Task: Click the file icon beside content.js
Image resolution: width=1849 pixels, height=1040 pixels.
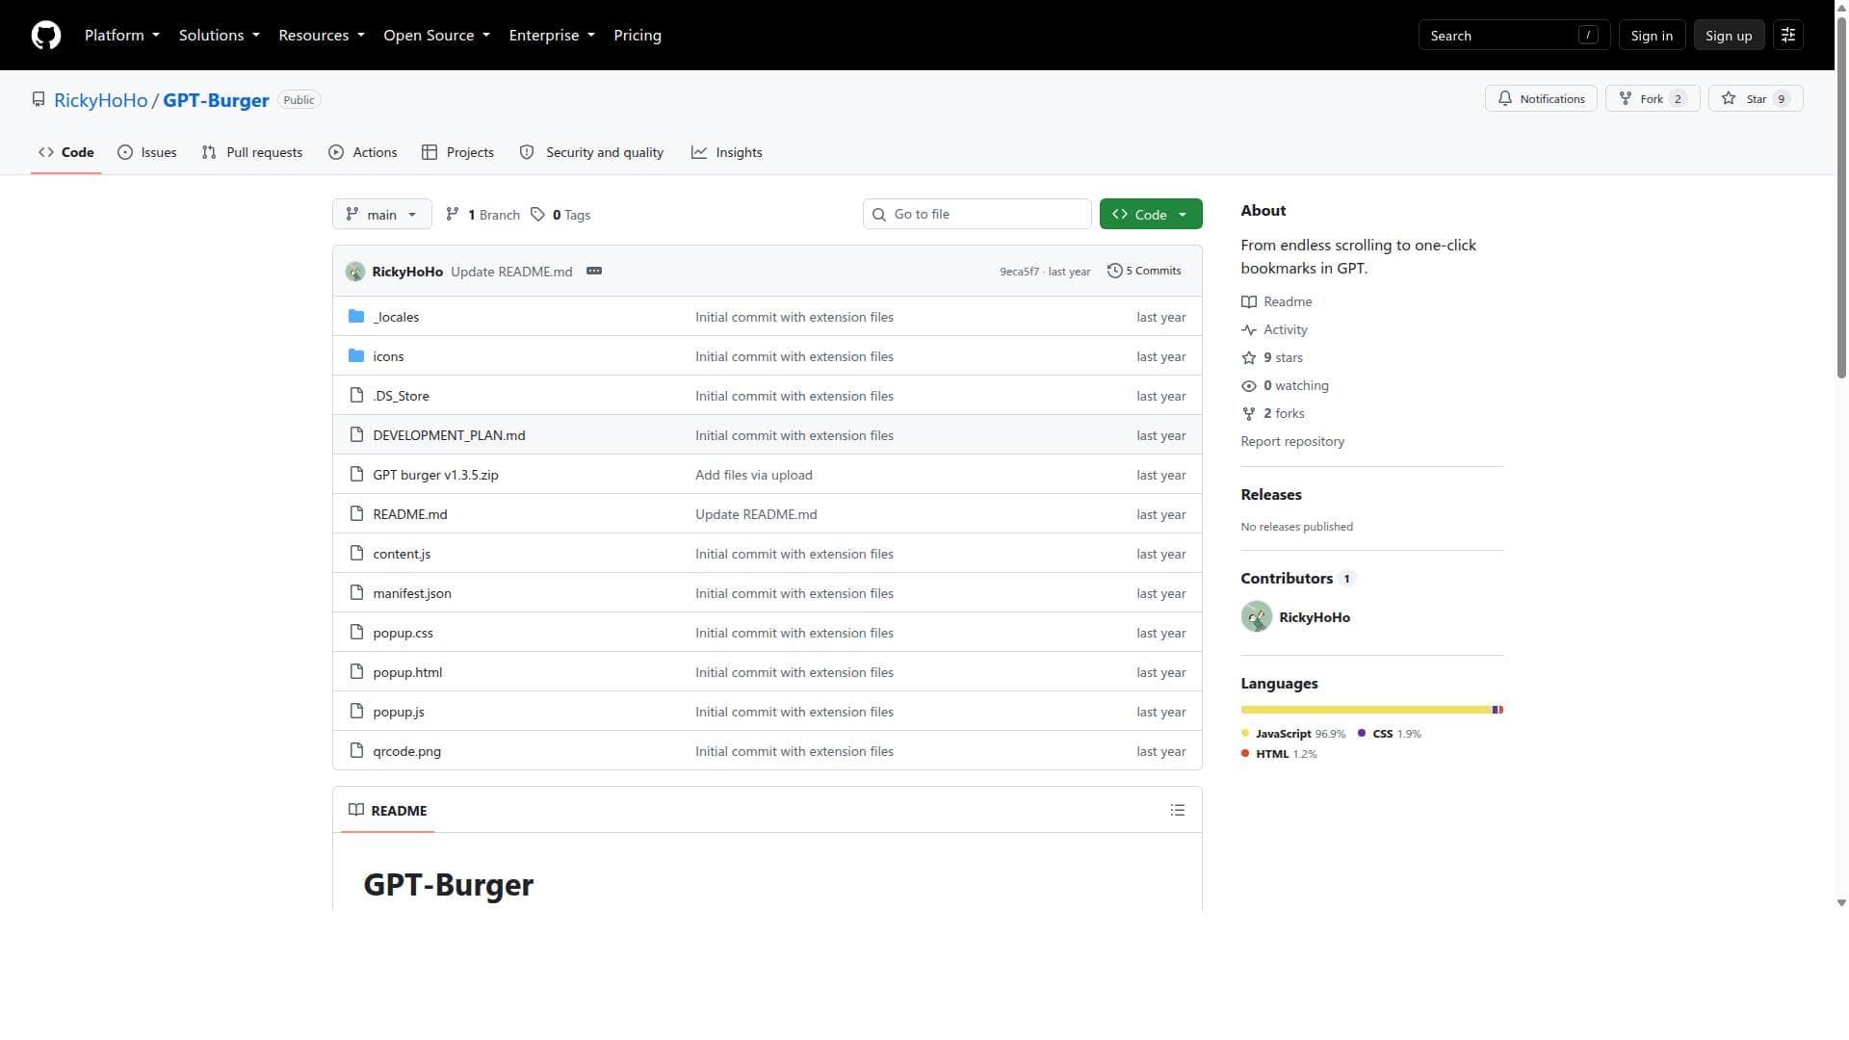Action: [x=356, y=554]
